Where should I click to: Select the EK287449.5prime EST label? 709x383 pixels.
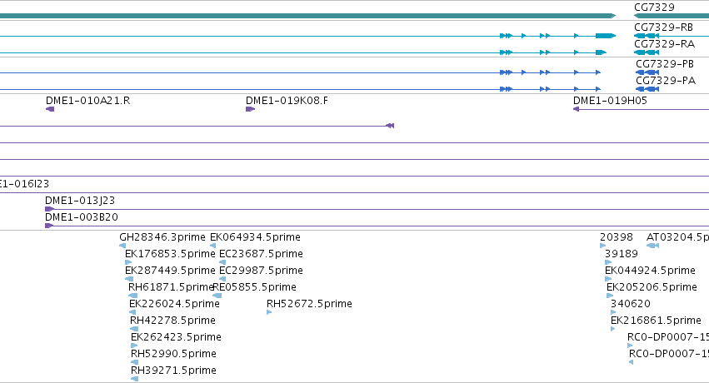point(170,271)
